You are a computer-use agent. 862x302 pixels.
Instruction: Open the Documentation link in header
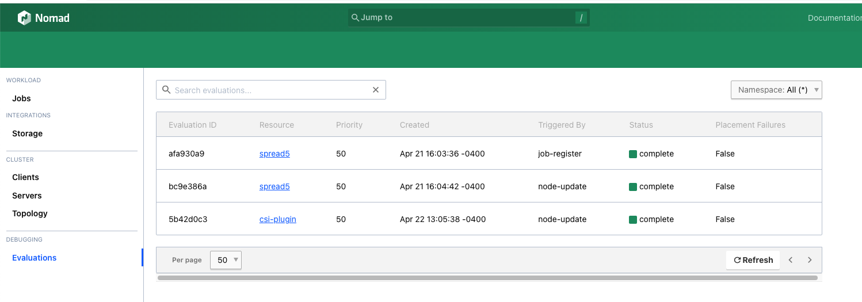[834, 18]
